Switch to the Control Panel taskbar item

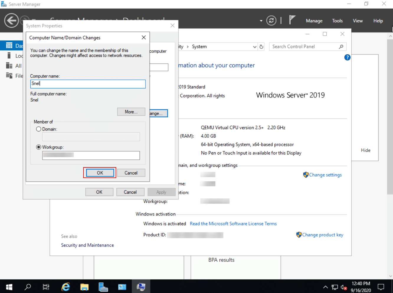122,287
